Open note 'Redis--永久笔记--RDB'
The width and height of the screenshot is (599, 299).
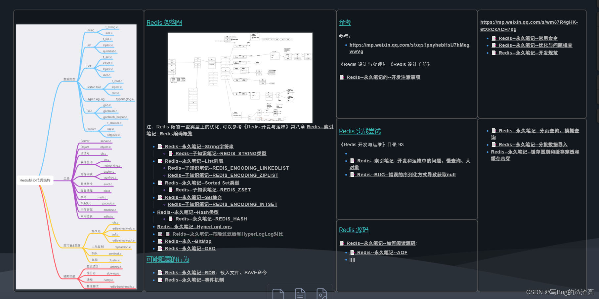[x=190, y=273]
